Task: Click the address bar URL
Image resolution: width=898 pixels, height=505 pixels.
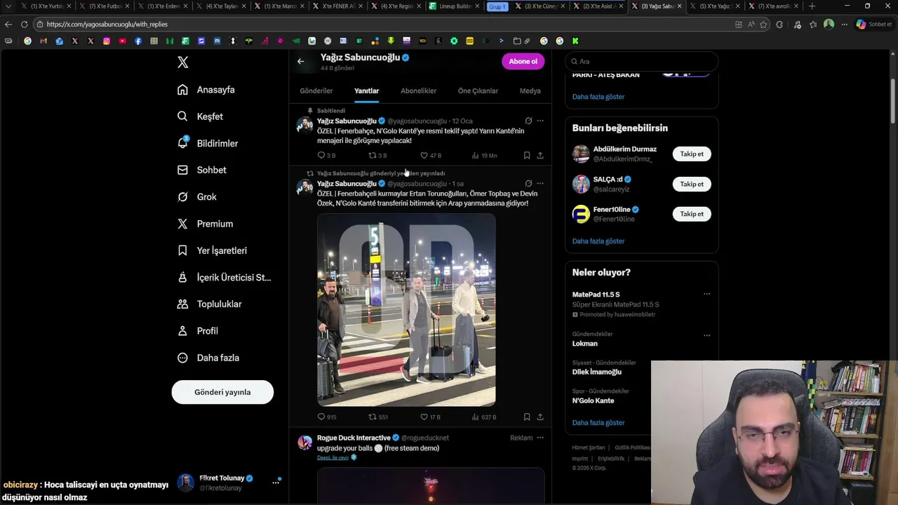Action: [x=107, y=24]
